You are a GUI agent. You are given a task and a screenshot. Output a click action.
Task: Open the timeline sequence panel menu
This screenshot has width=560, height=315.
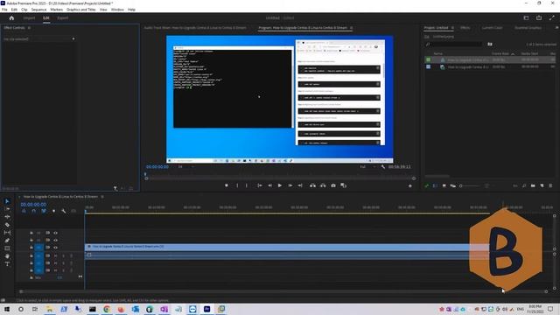[x=102, y=197]
